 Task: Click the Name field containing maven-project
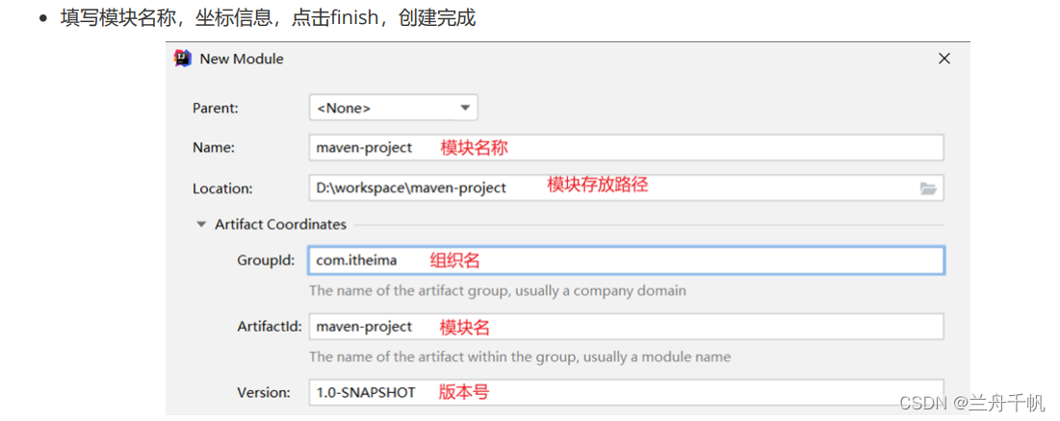tap(626, 148)
